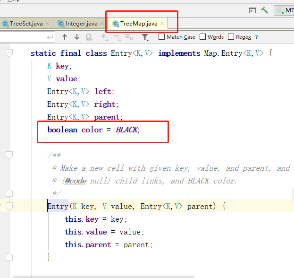Collapse the Entry class fold marker
The height and width of the screenshot is (278, 294).
pyautogui.click(x=9, y=53)
